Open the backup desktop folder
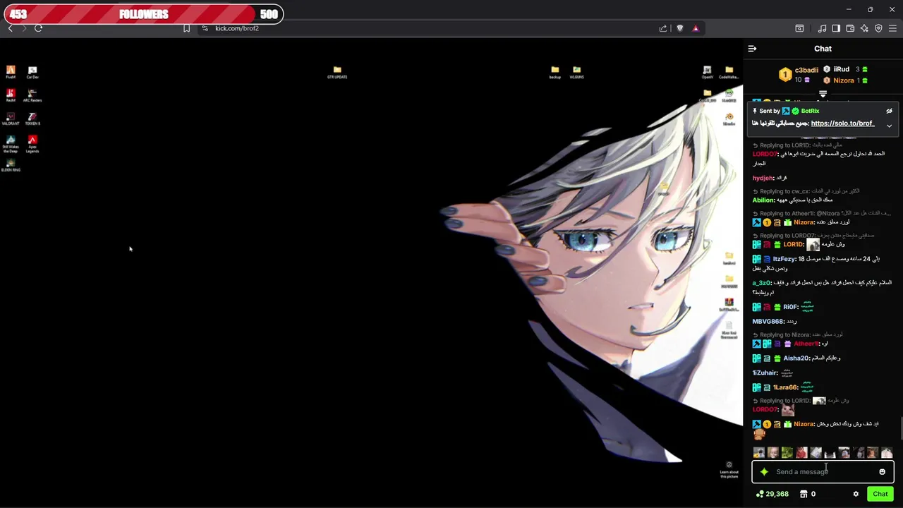Screen dimensions: 903x508 tap(555, 72)
